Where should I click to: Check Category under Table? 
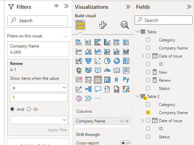click(148, 40)
